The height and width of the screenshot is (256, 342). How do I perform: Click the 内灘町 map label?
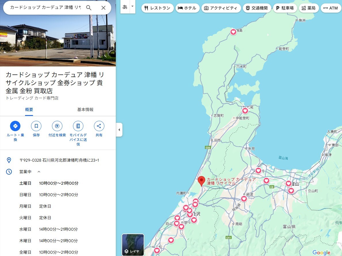(x=181, y=193)
